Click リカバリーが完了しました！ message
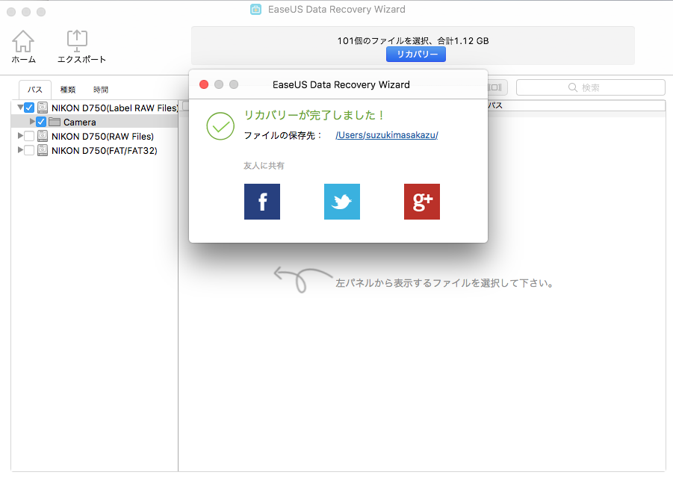Viewport: 673px width, 481px height. [314, 115]
